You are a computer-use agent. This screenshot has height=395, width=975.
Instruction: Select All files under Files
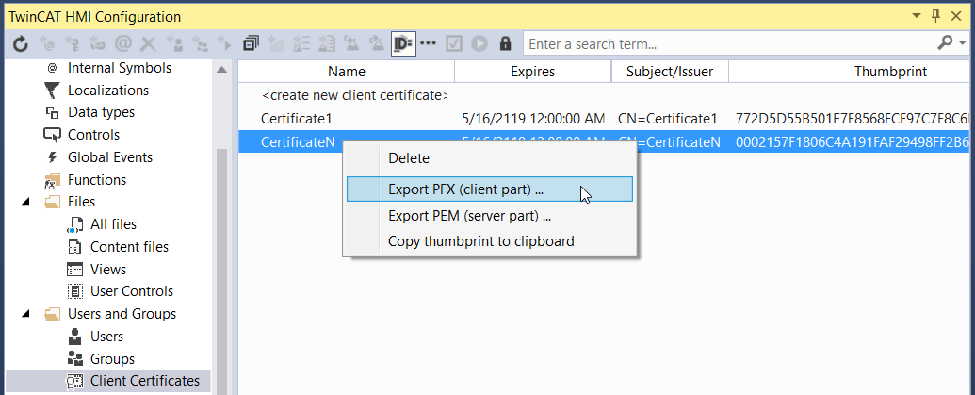pos(113,224)
